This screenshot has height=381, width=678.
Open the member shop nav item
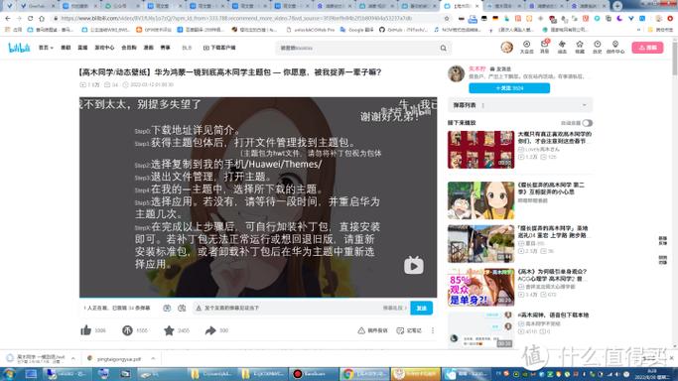coord(128,48)
